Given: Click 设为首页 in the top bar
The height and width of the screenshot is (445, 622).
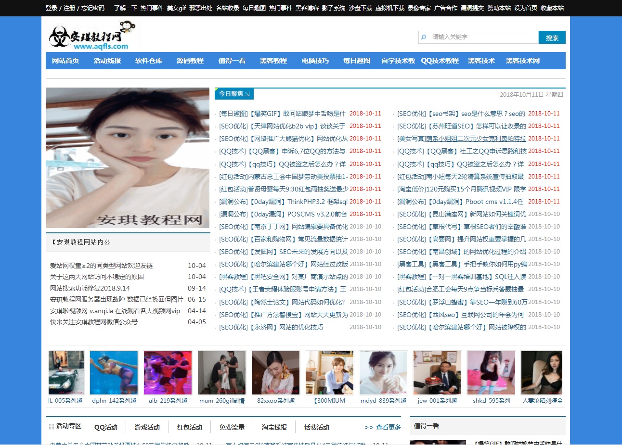Looking at the screenshot, I should tap(525, 8).
